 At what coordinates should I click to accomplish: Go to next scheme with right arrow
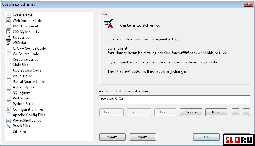[246, 112]
